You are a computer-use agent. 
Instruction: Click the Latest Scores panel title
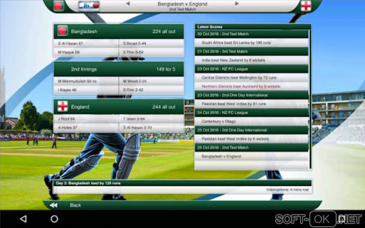[210, 27]
